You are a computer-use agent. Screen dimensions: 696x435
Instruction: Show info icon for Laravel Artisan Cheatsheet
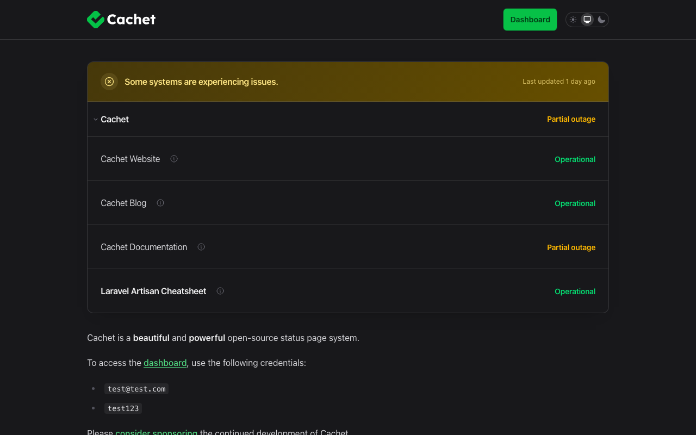pos(220,291)
